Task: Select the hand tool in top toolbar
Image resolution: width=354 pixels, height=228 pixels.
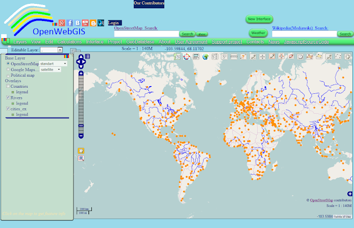Action: (x=348, y=56)
